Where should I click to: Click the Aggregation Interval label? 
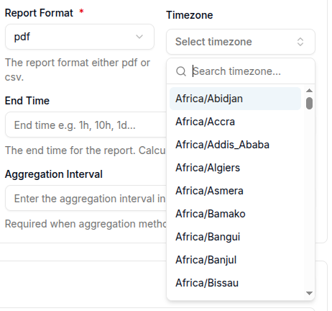pyautogui.click(x=54, y=174)
